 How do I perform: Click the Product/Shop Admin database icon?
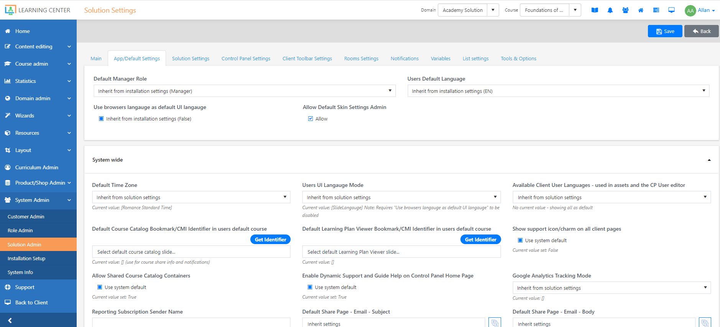tap(8, 183)
